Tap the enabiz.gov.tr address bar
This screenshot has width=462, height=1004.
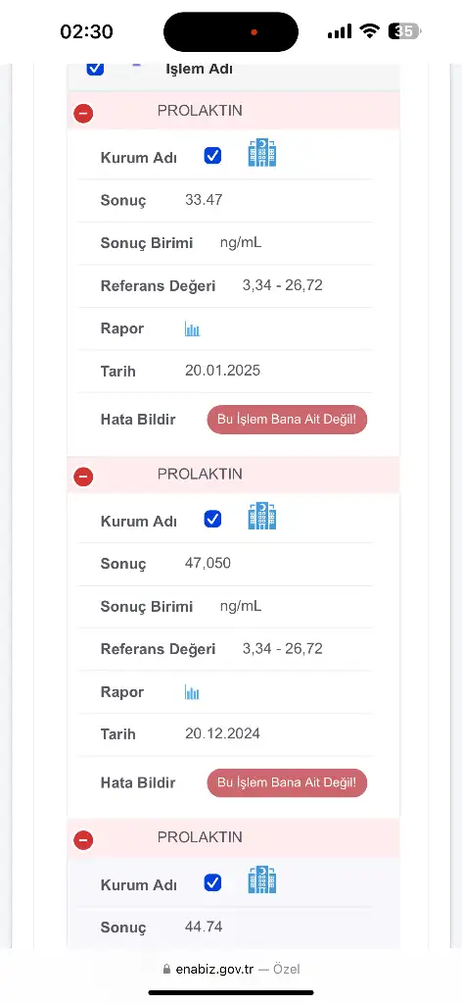231,969
